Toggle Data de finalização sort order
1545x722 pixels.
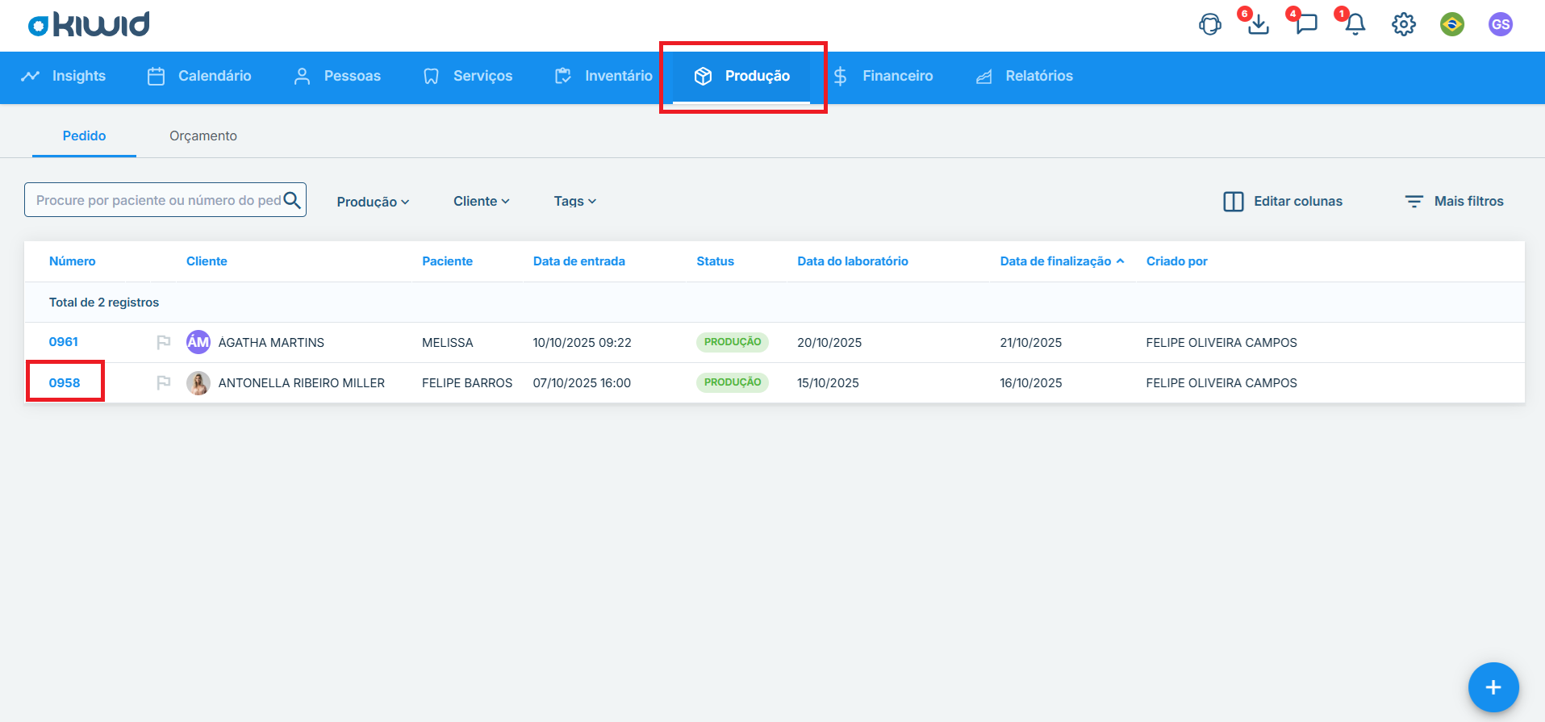pos(1062,261)
